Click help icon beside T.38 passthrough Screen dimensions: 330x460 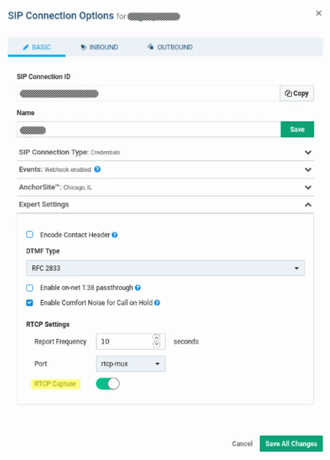pos(138,288)
